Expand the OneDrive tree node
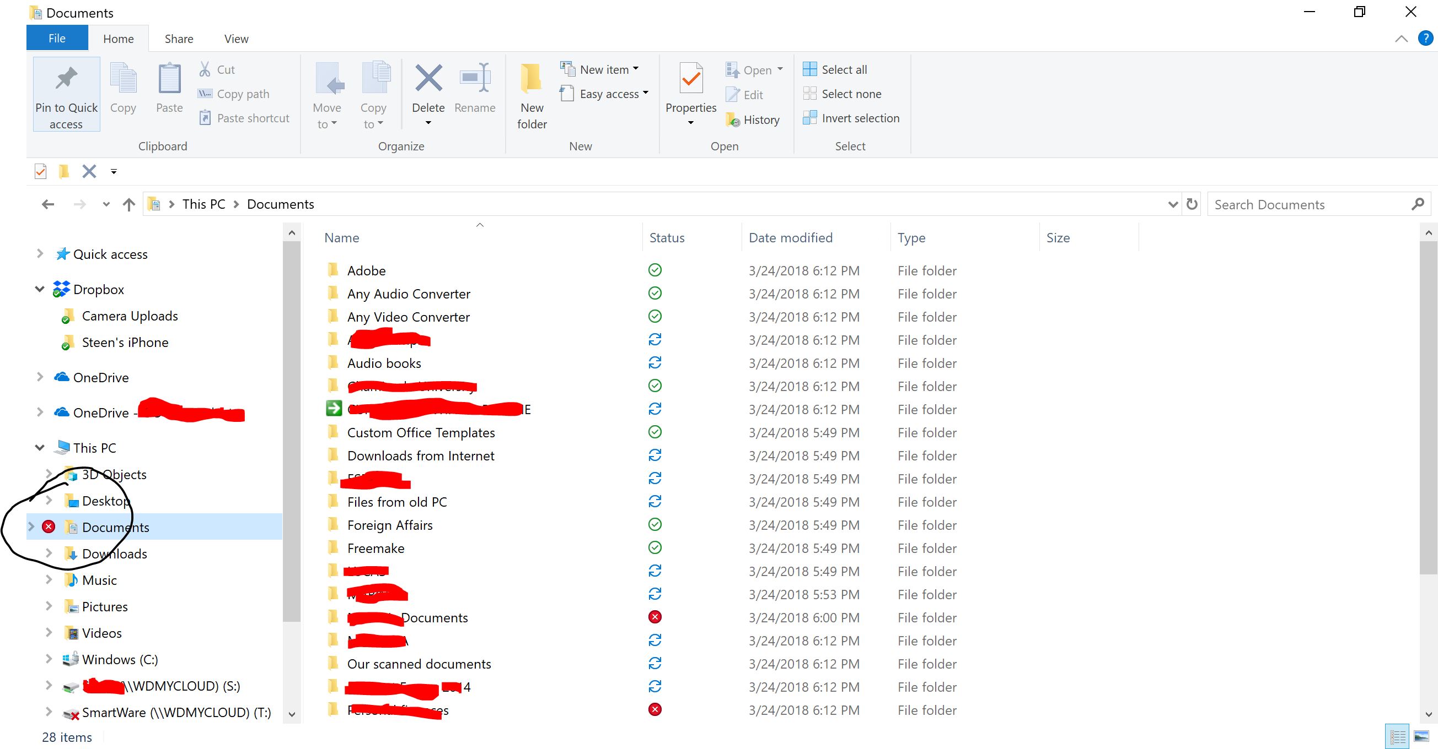1438x749 pixels. [40, 377]
